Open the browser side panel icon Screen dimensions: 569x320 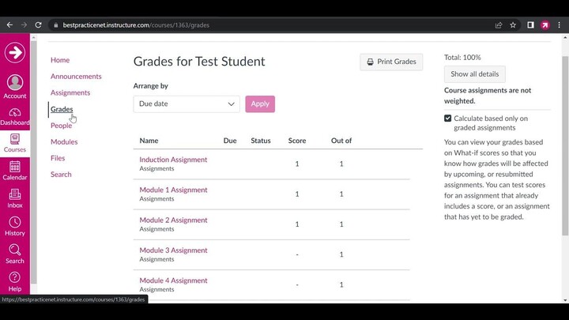530,25
